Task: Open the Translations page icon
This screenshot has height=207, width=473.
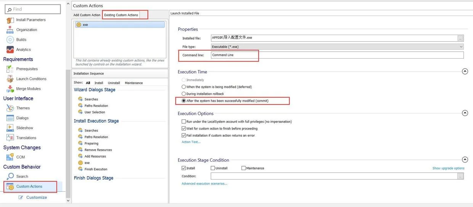Action: 10,138
